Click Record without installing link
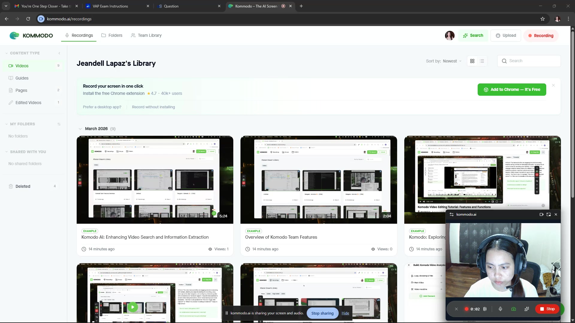Viewport: 575px width, 323px height. click(153, 107)
